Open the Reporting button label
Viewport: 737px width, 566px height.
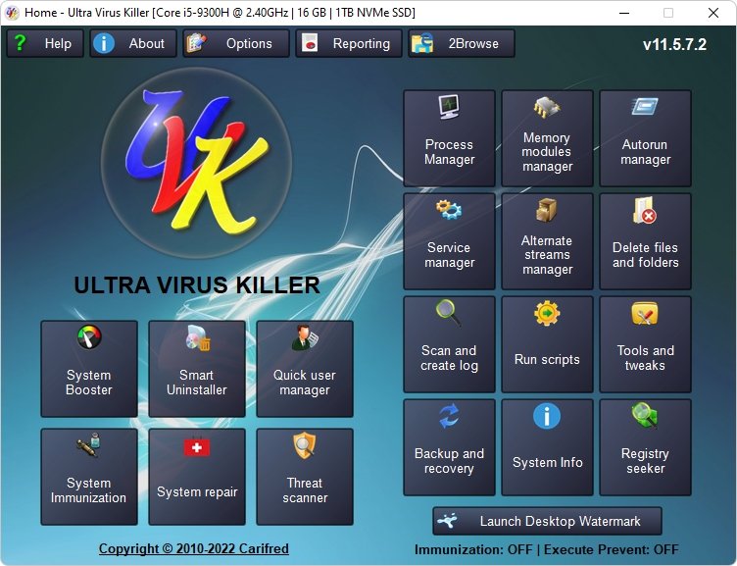[x=362, y=43]
